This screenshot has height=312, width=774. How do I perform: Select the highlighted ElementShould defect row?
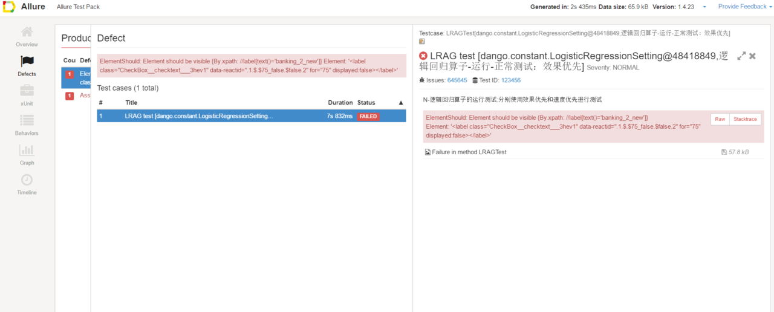point(76,77)
